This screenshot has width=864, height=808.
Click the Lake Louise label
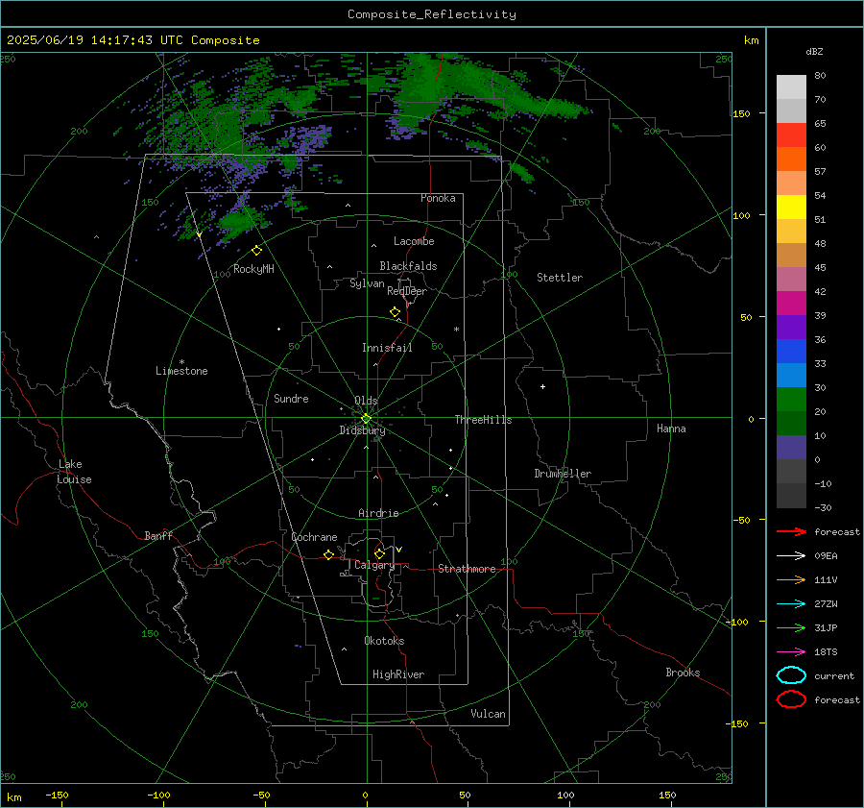pos(74,472)
